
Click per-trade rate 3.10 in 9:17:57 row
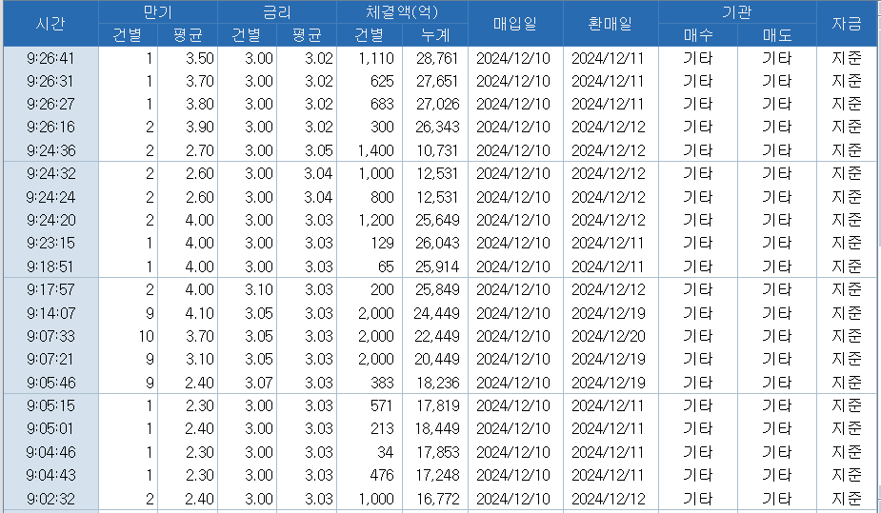click(x=259, y=289)
